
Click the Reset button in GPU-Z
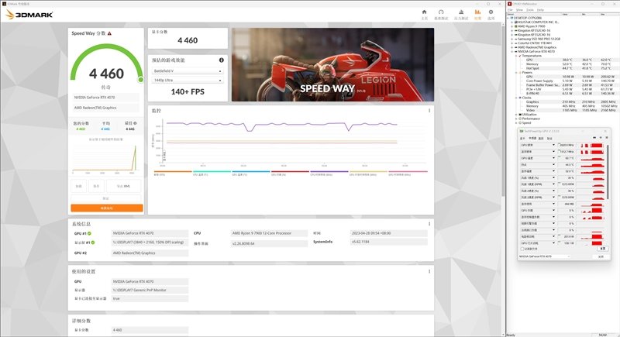coord(603,249)
